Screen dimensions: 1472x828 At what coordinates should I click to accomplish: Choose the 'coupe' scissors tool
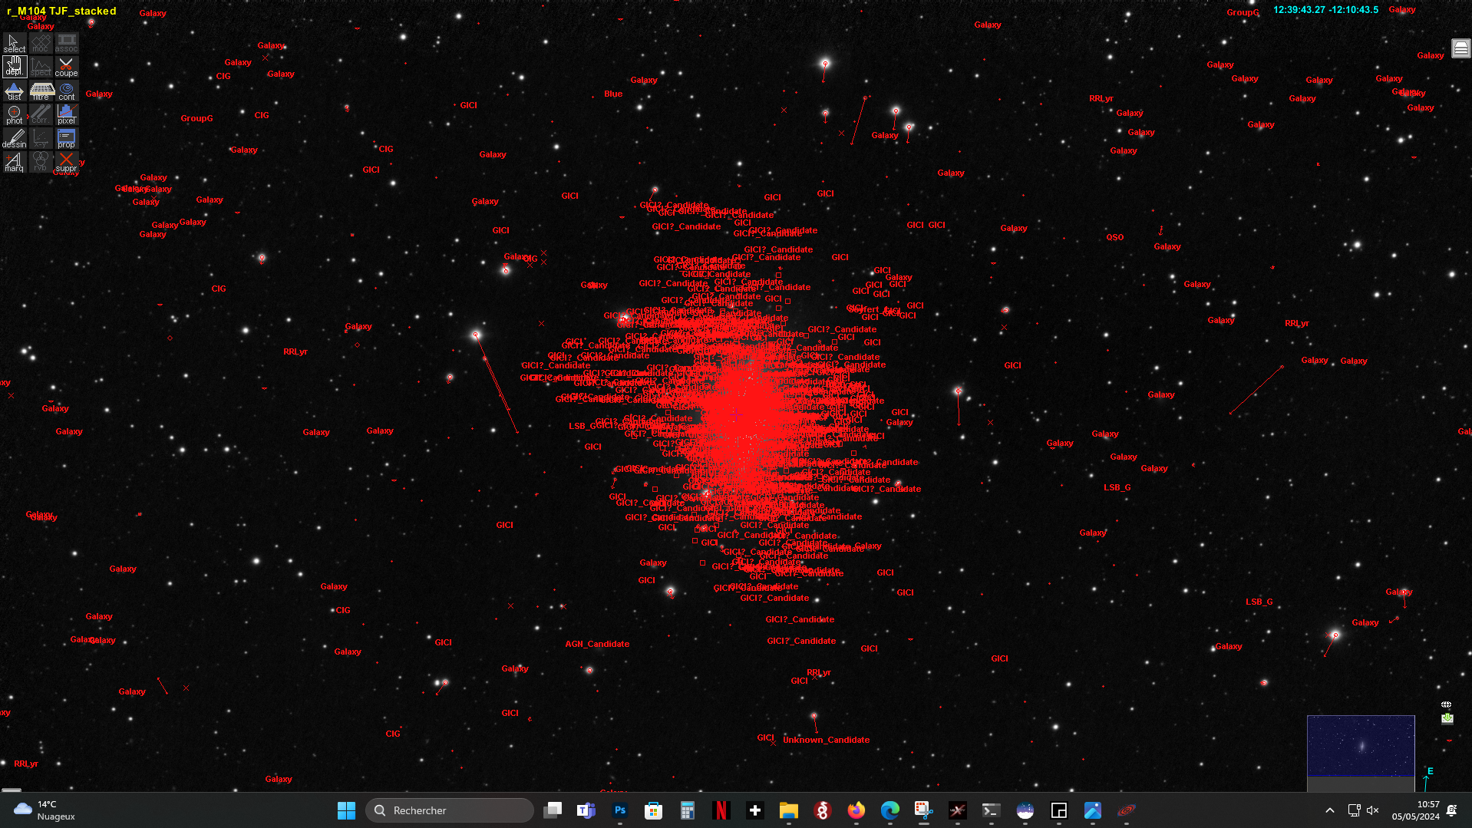(66, 67)
